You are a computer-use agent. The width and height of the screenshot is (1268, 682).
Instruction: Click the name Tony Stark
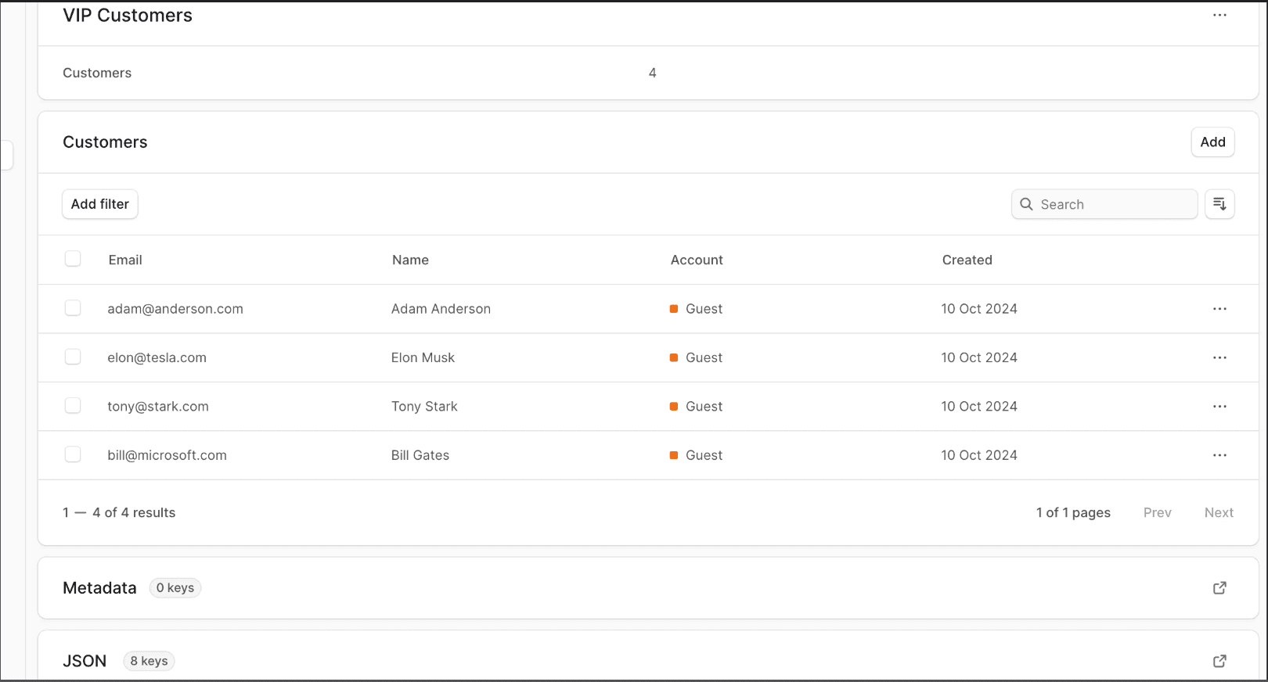point(424,407)
